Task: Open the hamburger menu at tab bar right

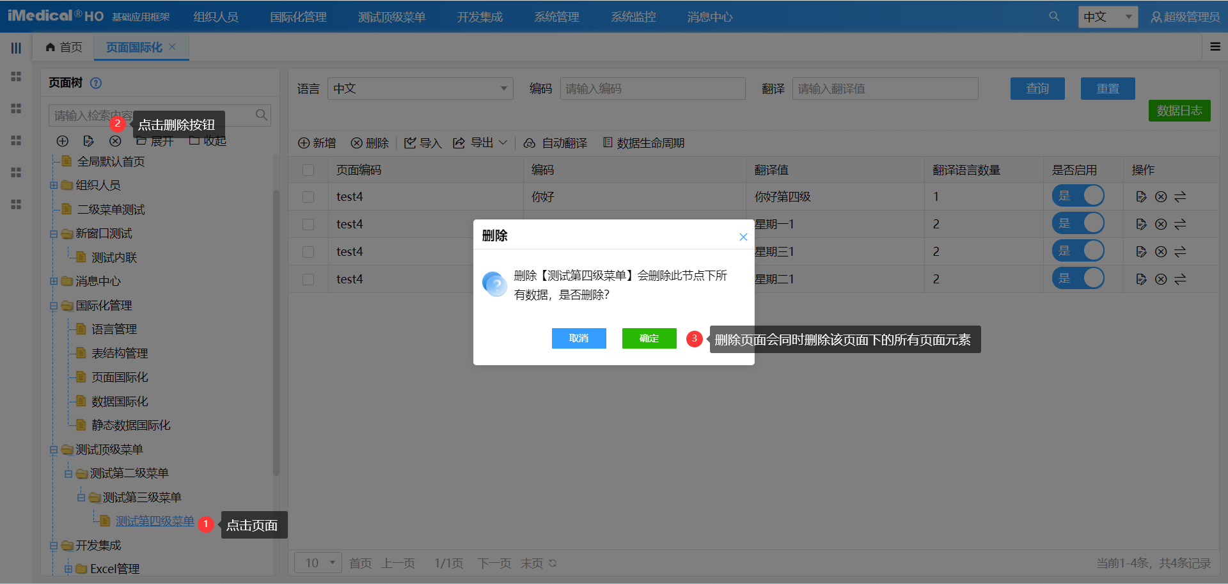Action: coord(1215,47)
